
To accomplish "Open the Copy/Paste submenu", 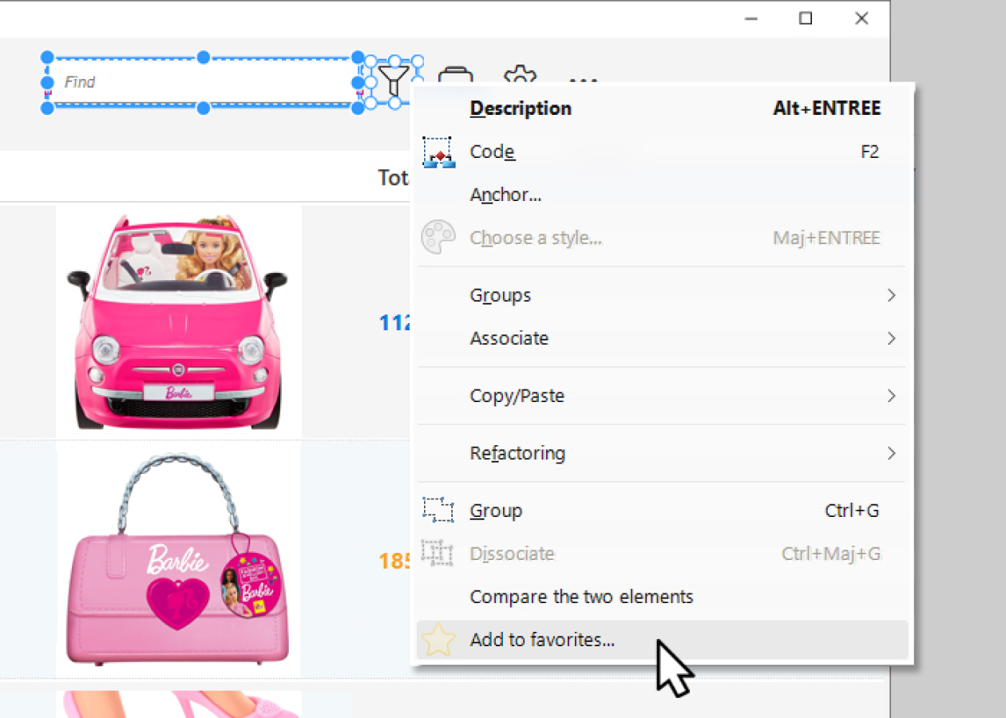I will pyautogui.click(x=662, y=396).
